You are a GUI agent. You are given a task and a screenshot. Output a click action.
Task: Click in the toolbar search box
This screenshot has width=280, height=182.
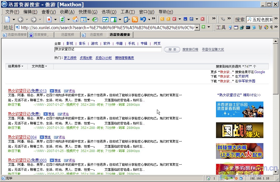259,20
